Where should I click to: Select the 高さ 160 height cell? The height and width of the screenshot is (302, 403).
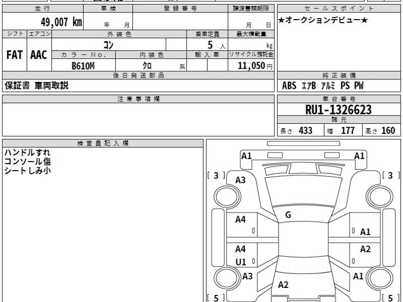382,130
